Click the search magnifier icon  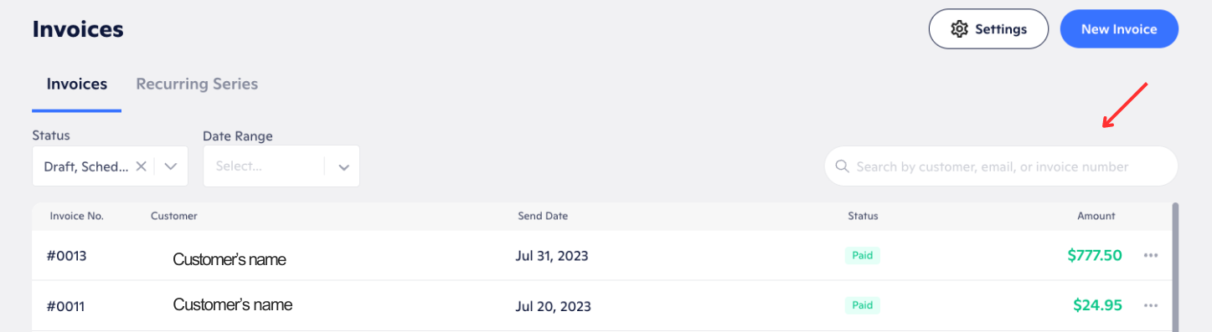842,166
